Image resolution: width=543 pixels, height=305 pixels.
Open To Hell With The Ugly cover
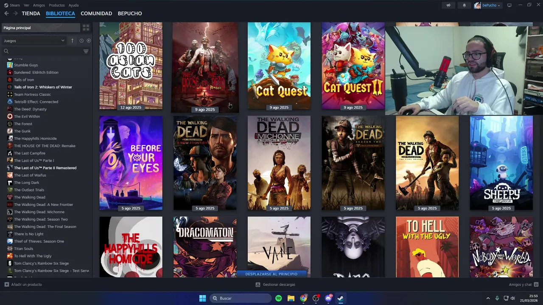[427, 247]
